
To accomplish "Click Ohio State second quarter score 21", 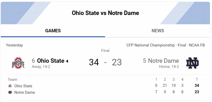I will click(165, 85).
